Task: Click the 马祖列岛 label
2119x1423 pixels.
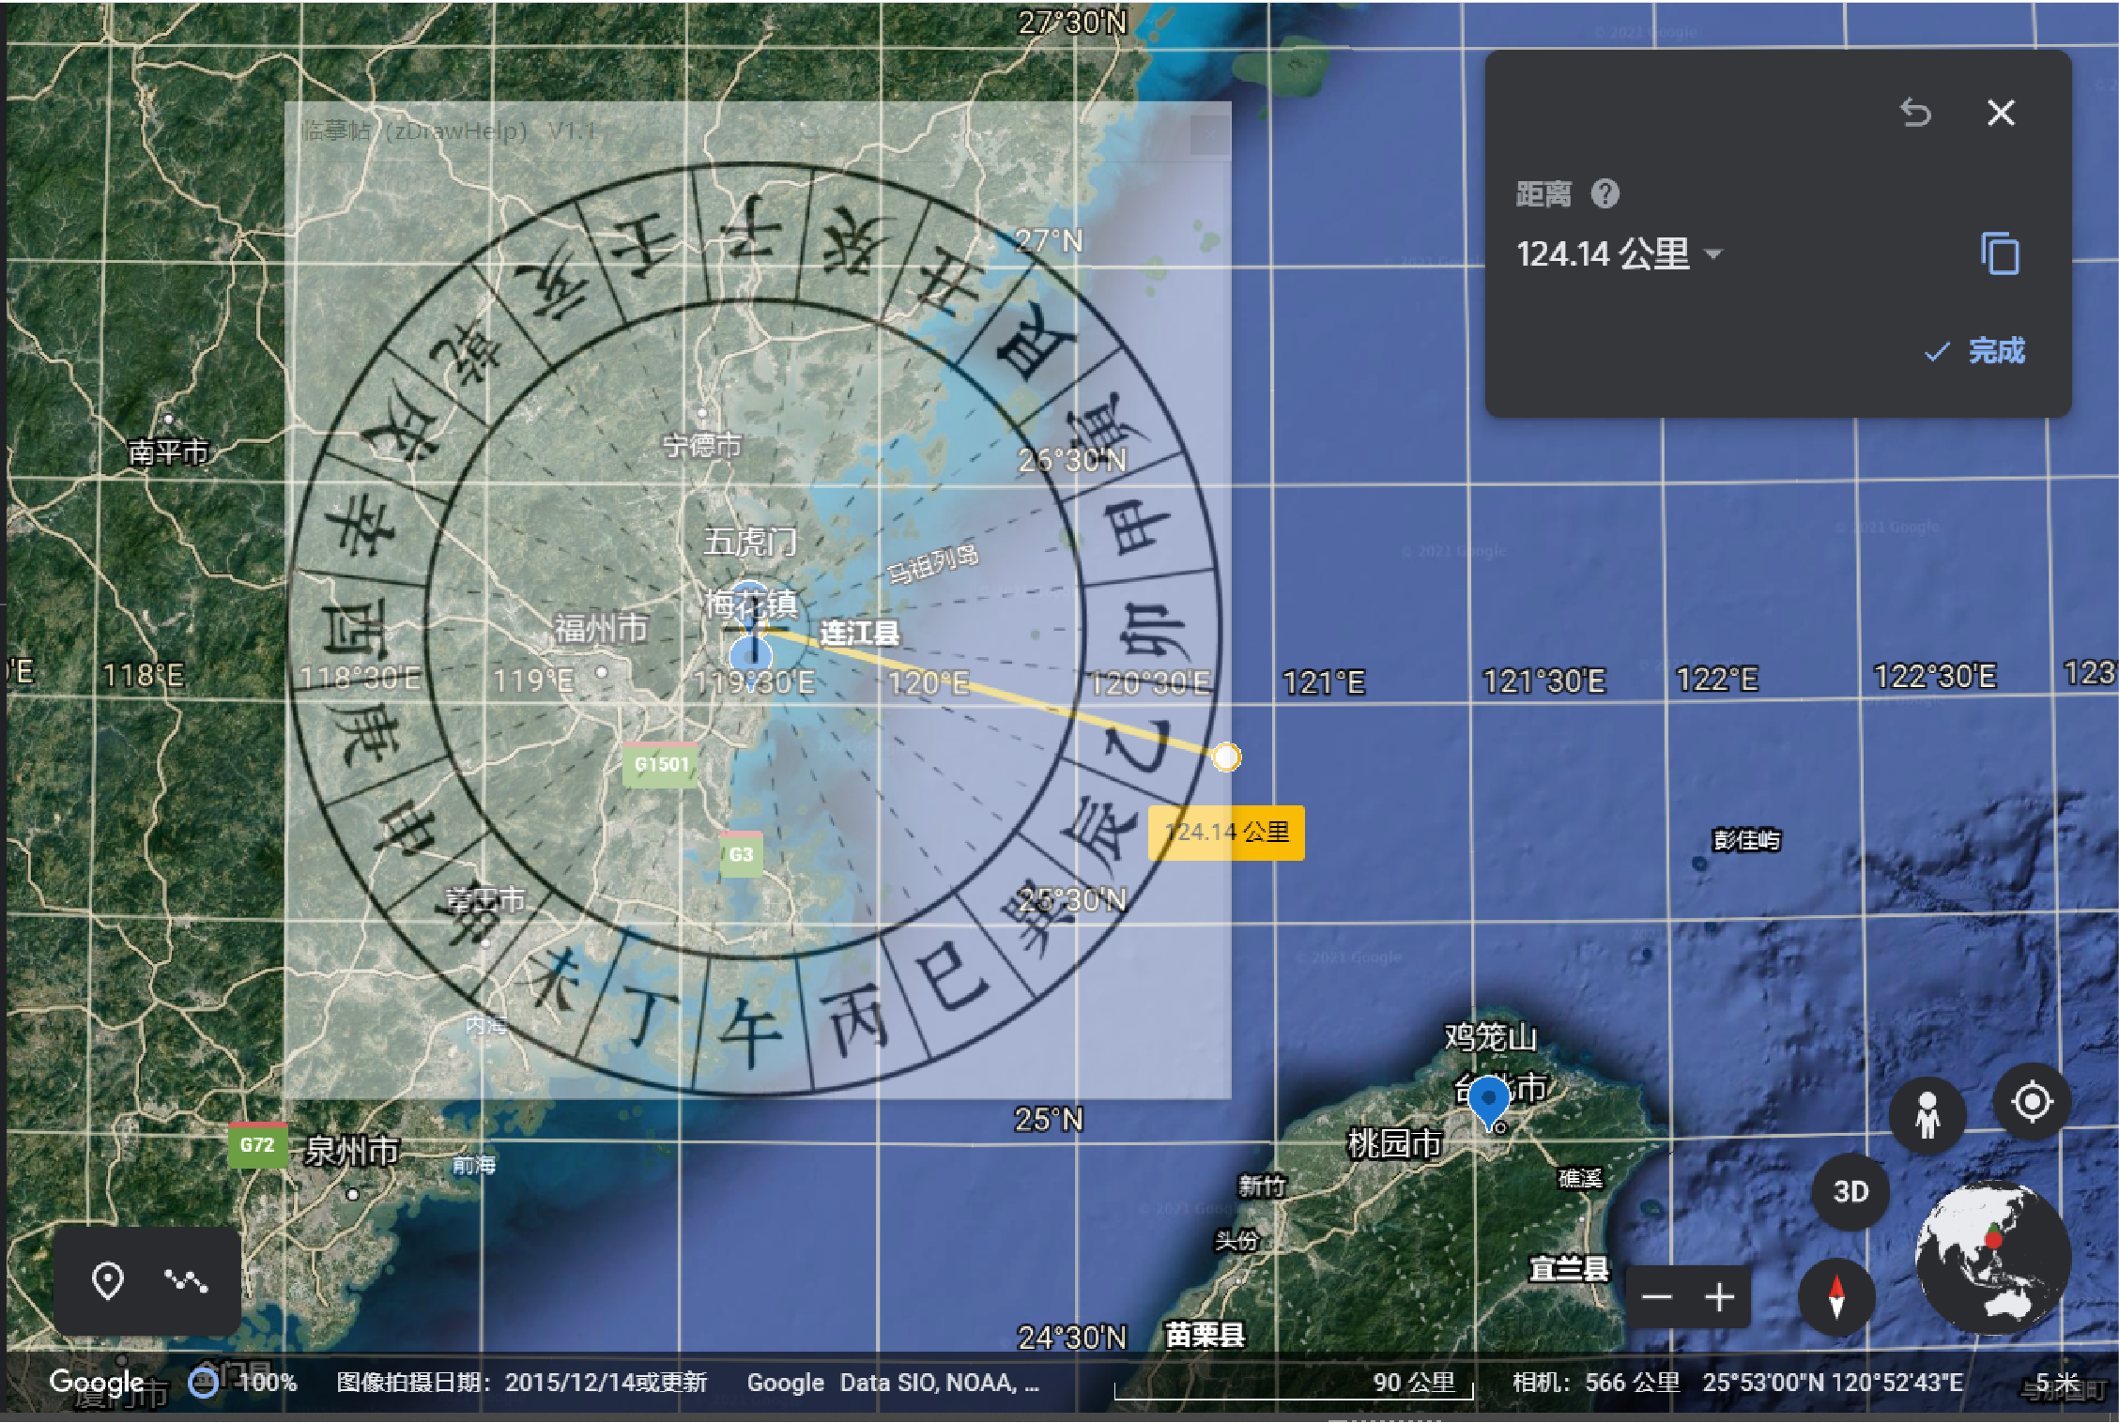Action: [x=932, y=563]
